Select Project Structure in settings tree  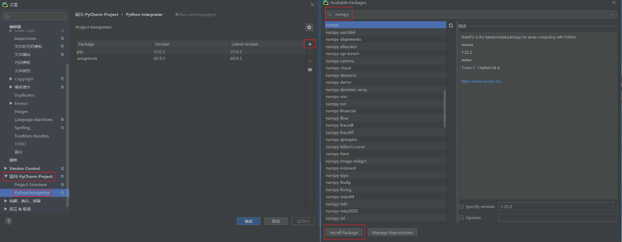point(30,185)
